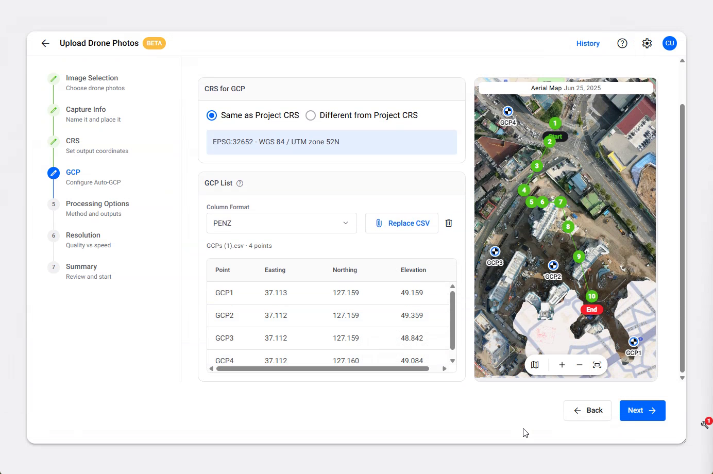Click Replace CSV button
This screenshot has width=713, height=474.
coord(402,223)
